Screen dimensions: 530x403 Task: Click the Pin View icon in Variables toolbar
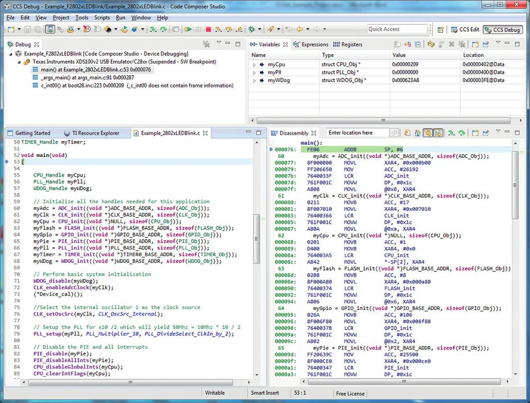[485, 44]
